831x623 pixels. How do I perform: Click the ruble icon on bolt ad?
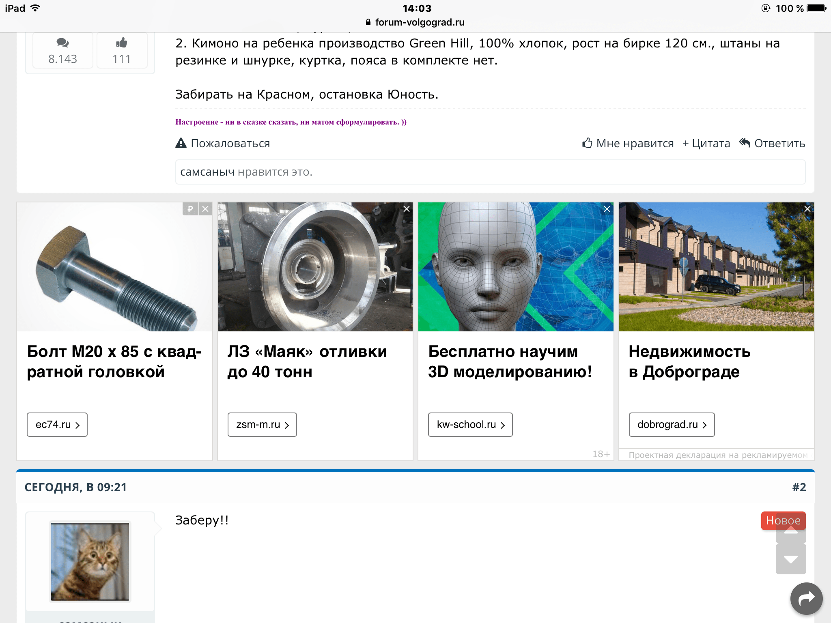[x=190, y=209]
